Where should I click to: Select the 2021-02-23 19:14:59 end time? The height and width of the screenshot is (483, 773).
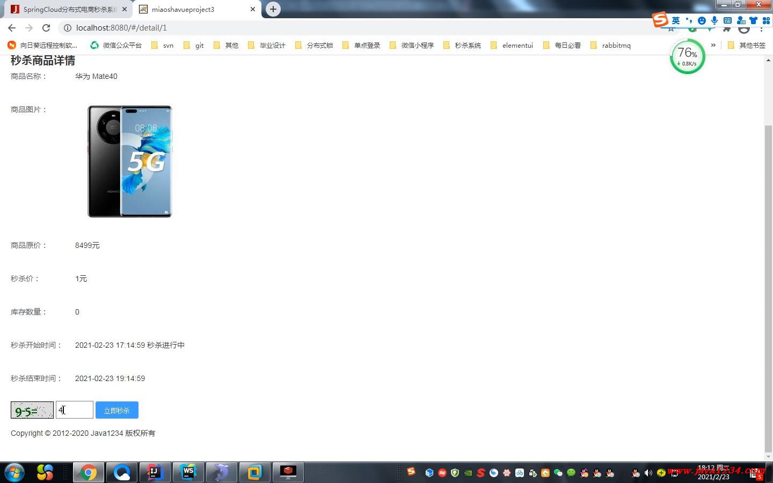click(110, 378)
